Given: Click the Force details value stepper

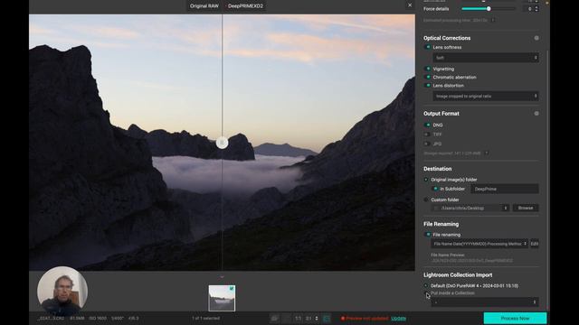Looking at the screenshot, I should 536,9.
